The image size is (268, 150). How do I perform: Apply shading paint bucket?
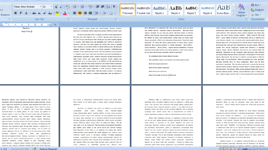click(x=104, y=13)
